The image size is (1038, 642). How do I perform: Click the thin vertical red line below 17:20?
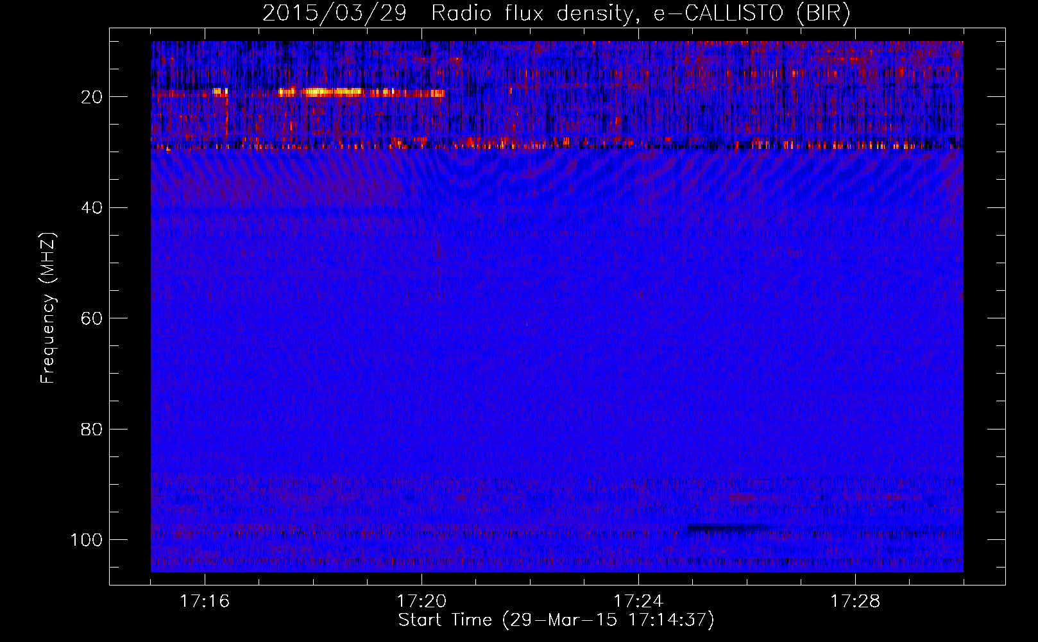coord(439,257)
